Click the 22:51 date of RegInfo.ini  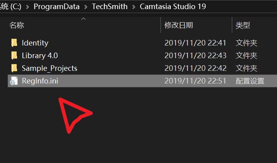tap(195, 81)
